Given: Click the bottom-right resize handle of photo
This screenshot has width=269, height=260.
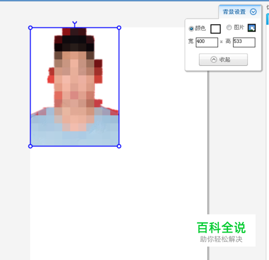Looking at the screenshot, I should click(x=119, y=146).
